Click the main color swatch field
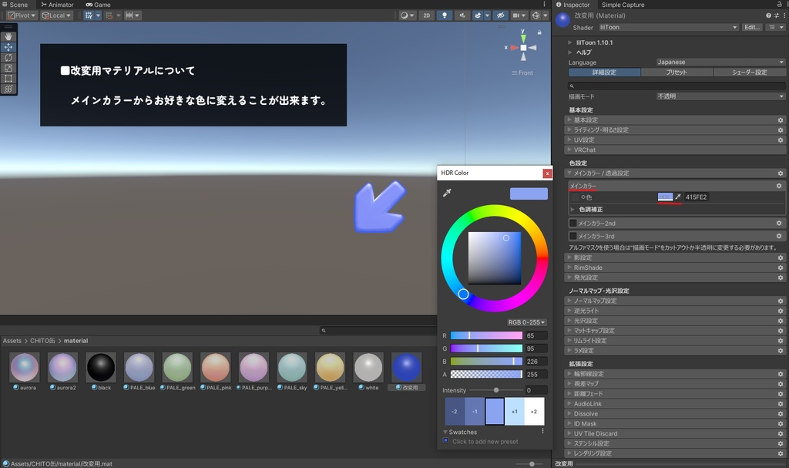This screenshot has height=468, width=789. click(x=665, y=197)
